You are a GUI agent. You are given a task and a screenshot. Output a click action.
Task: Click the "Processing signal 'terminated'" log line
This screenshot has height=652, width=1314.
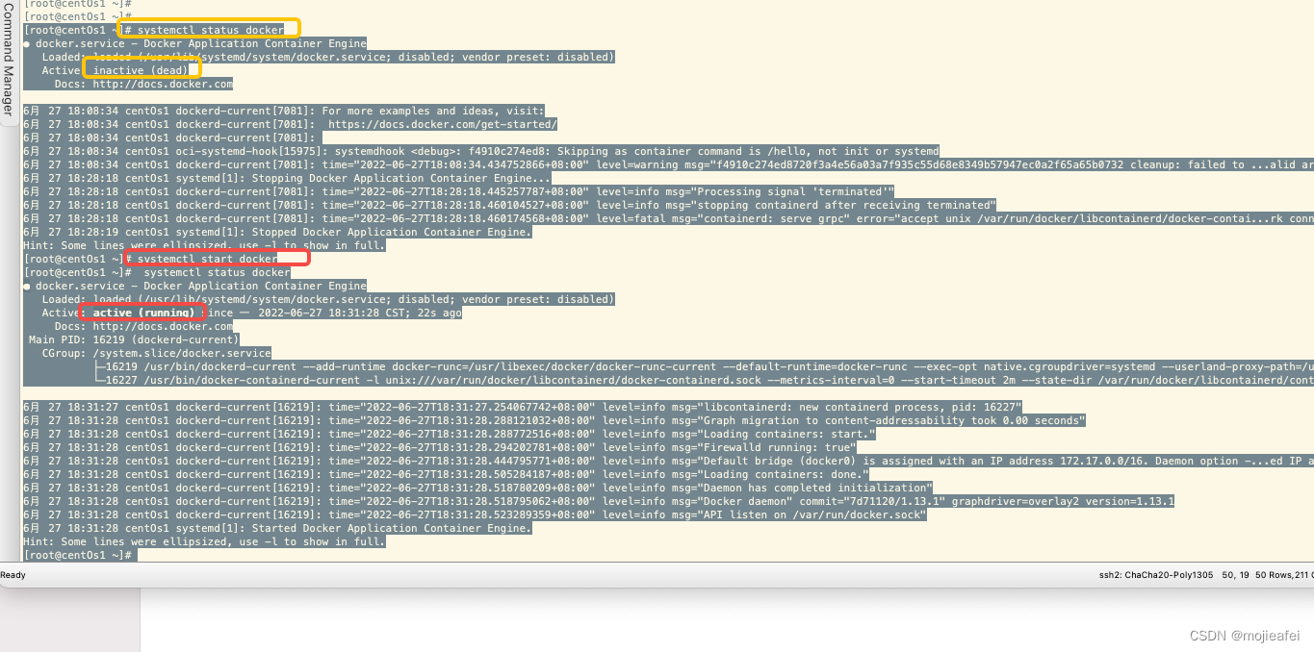[459, 191]
